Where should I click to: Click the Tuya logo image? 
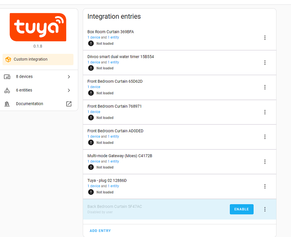38,27
